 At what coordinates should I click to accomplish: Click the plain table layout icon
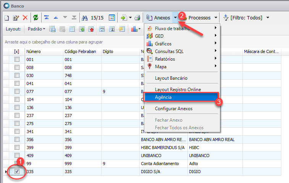click(x=72, y=29)
